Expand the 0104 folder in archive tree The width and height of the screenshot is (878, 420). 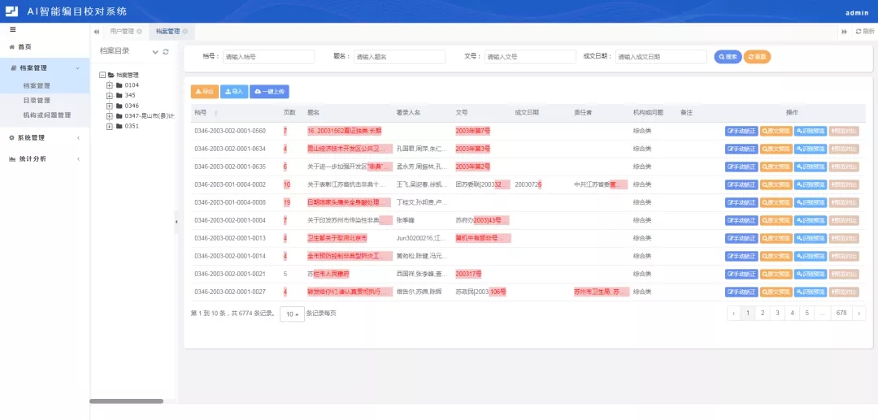pyautogui.click(x=110, y=84)
